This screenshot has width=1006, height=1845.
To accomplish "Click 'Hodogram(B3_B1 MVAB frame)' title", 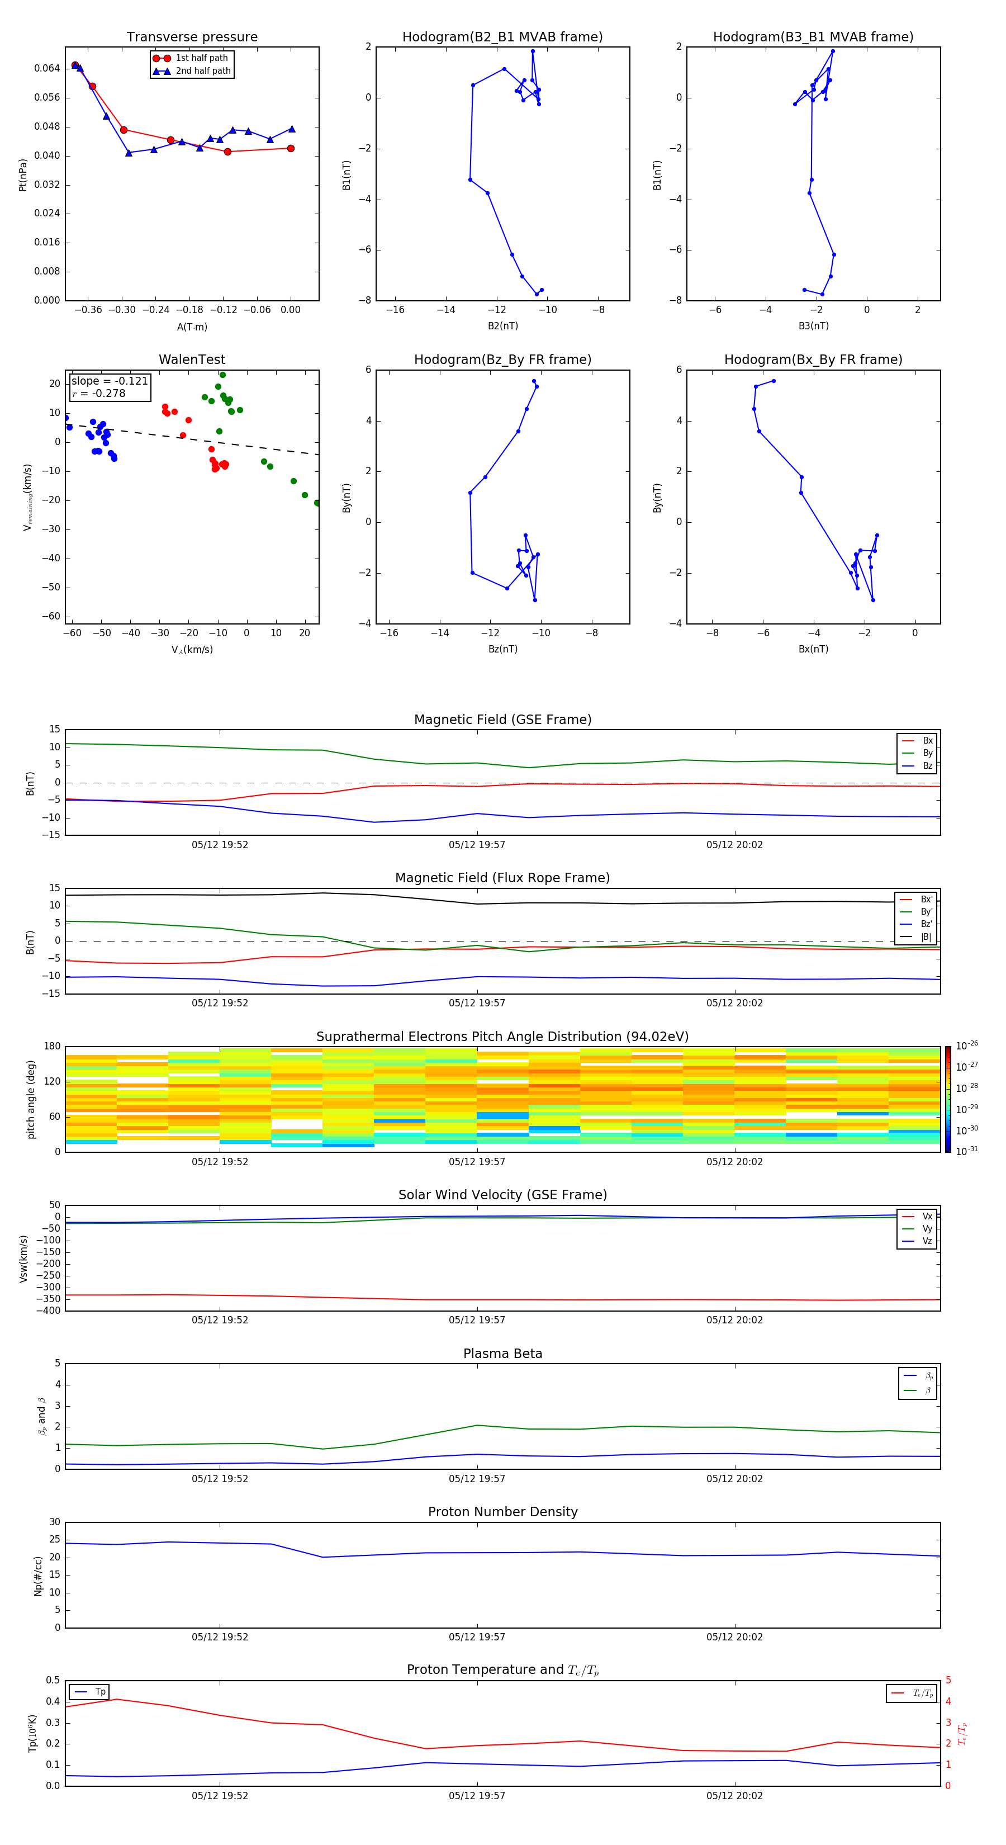I will pyautogui.click(x=813, y=37).
